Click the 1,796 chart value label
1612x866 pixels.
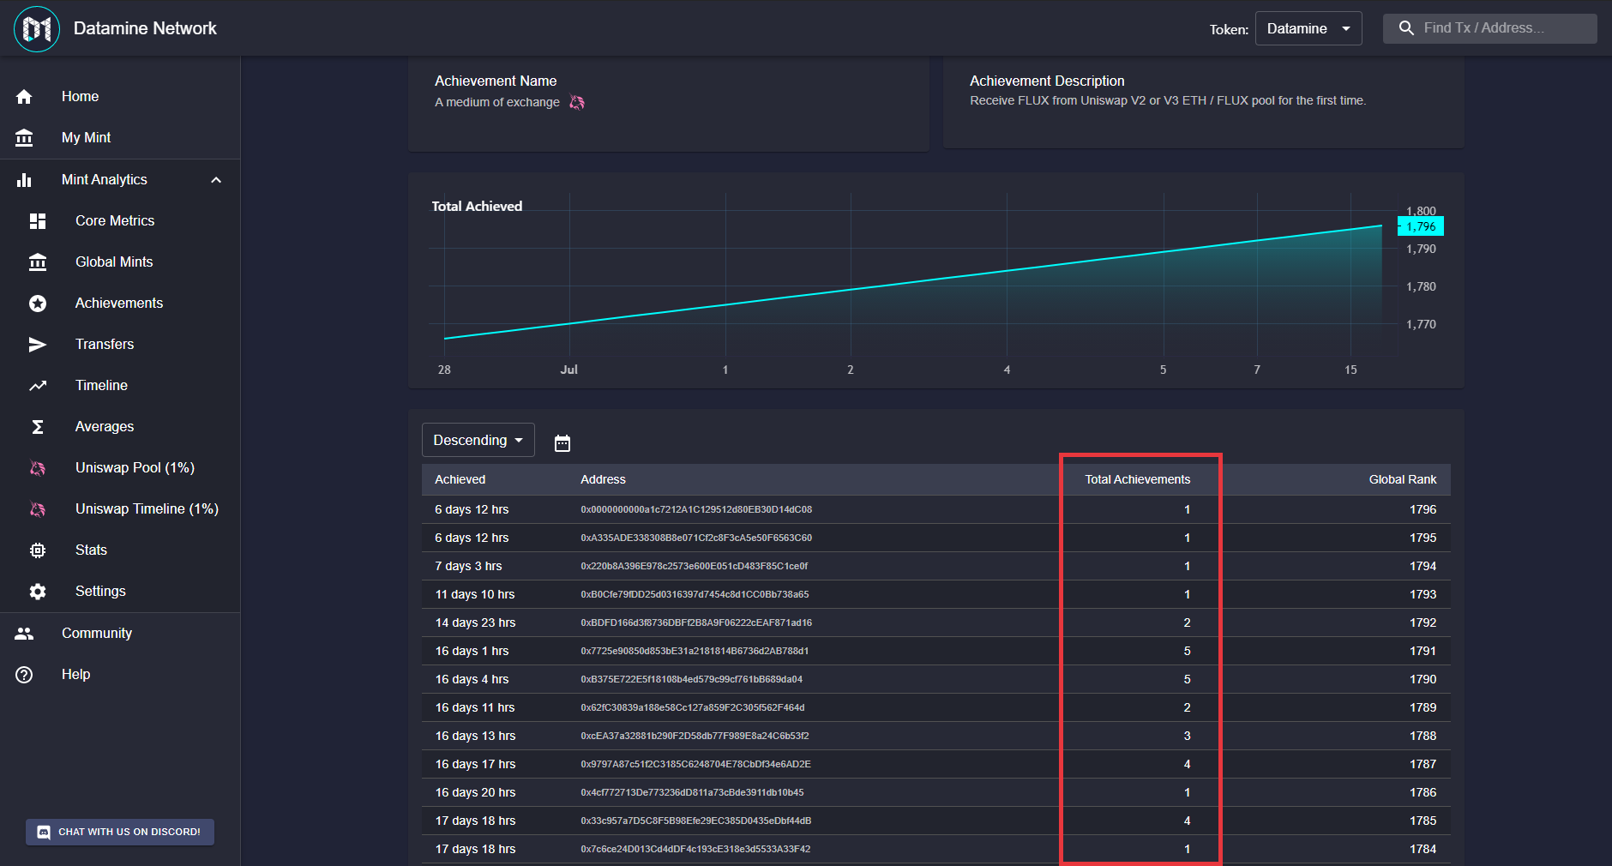click(1421, 226)
